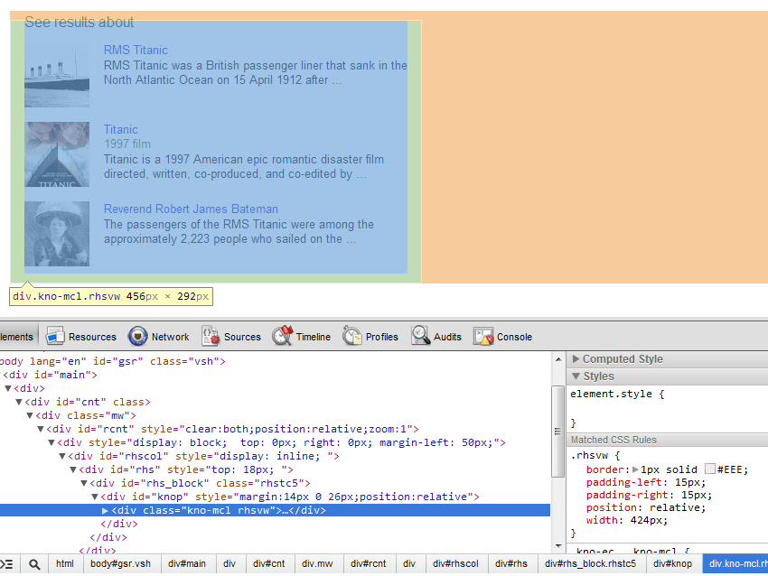This screenshot has height=576, width=768.
Task: Select div#main breadcrumb
Action: coord(187,563)
